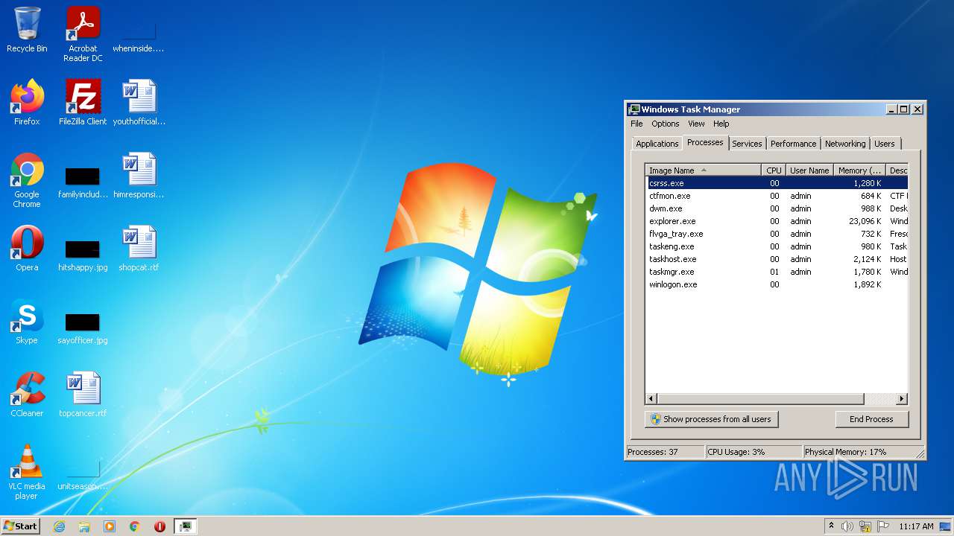Select dwm.exe process row

coord(777,208)
